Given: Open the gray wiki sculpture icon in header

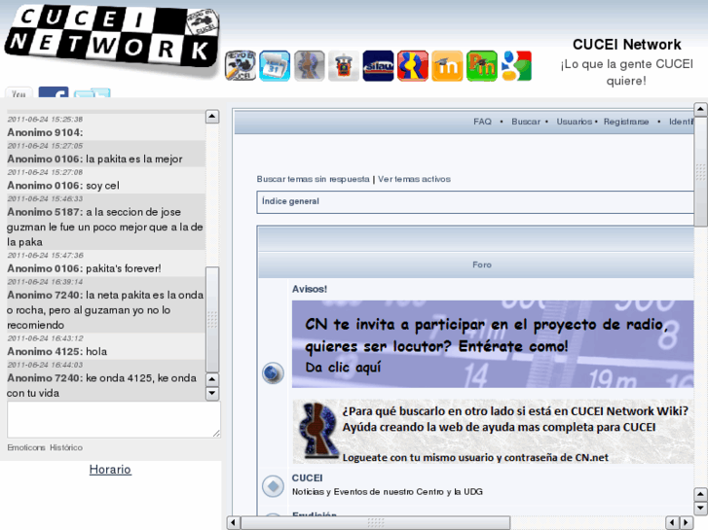Looking at the screenshot, I should 310,66.
